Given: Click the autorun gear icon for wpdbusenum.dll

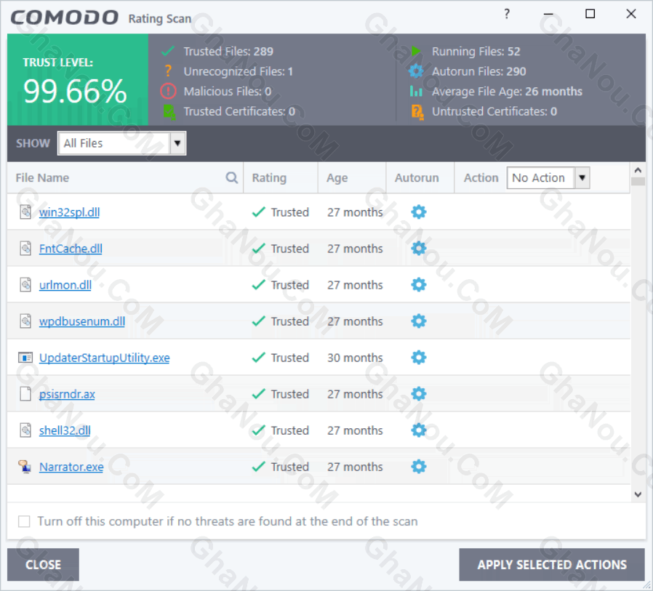Looking at the screenshot, I should 419,321.
